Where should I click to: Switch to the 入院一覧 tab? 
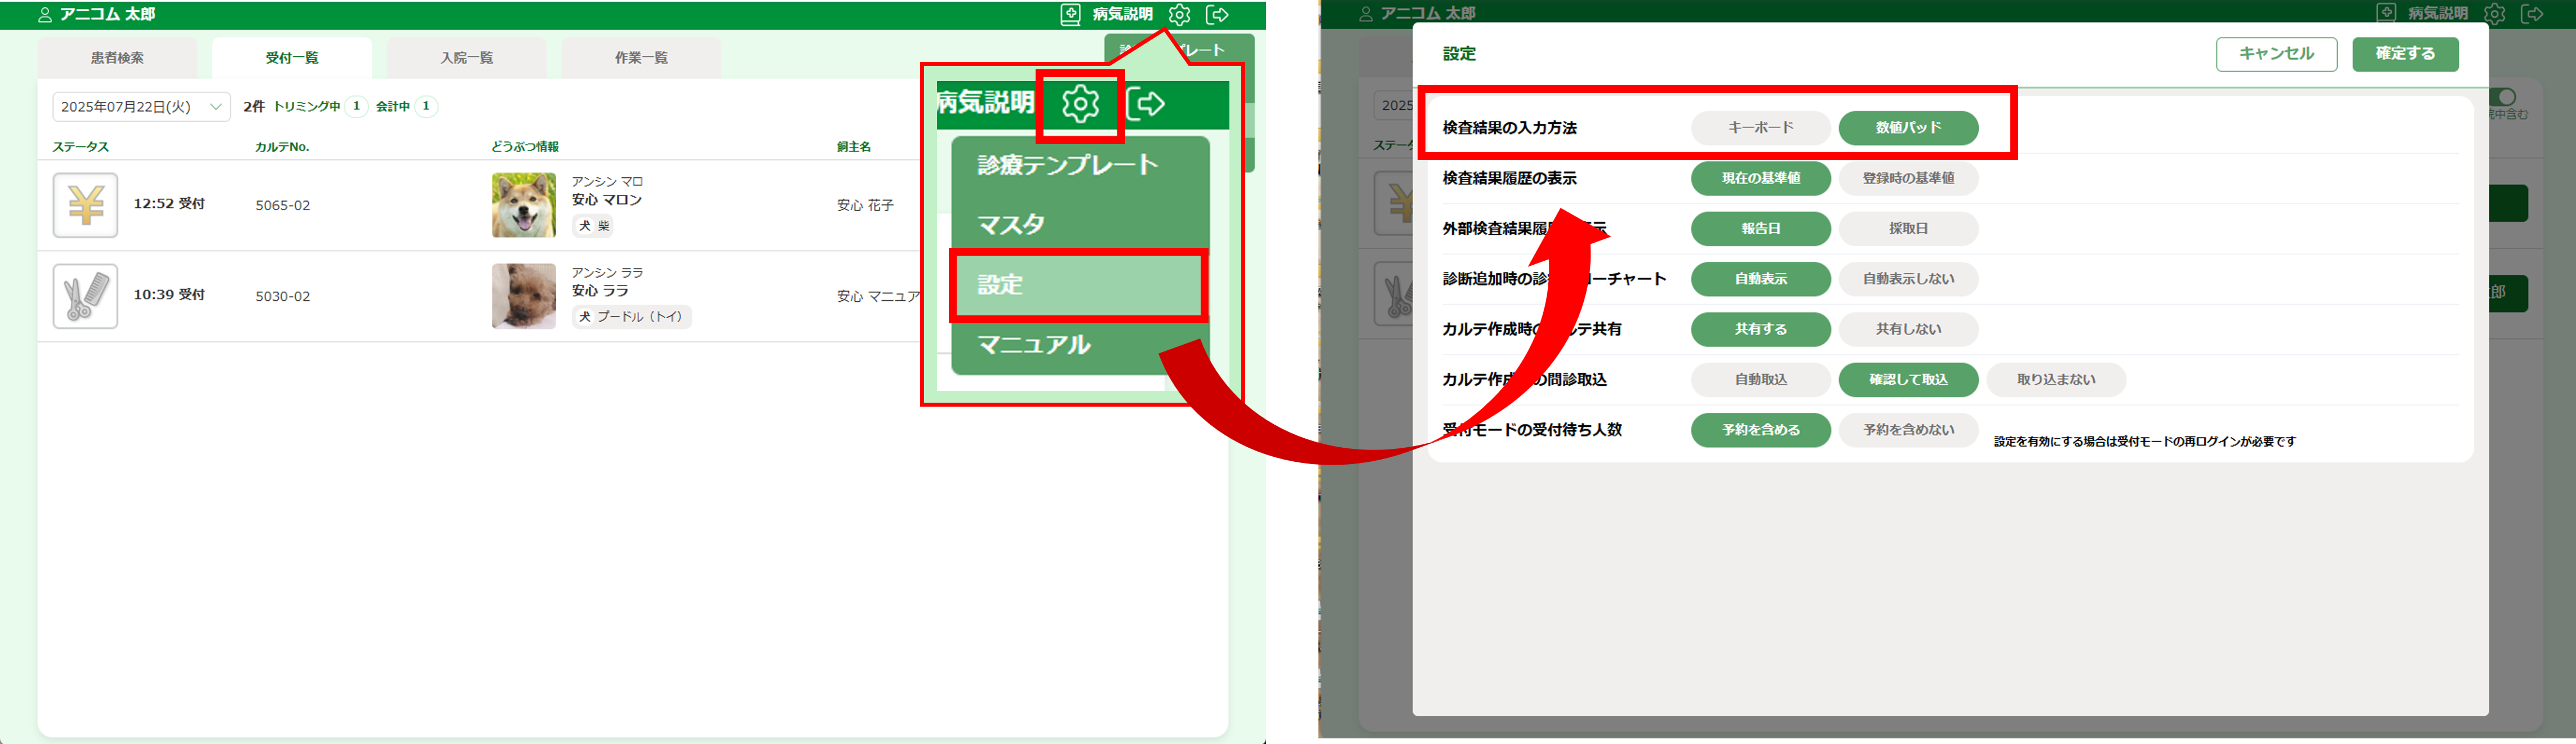point(466,58)
